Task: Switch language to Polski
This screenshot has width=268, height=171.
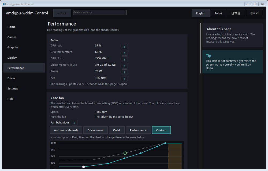Action: tap(218, 13)
